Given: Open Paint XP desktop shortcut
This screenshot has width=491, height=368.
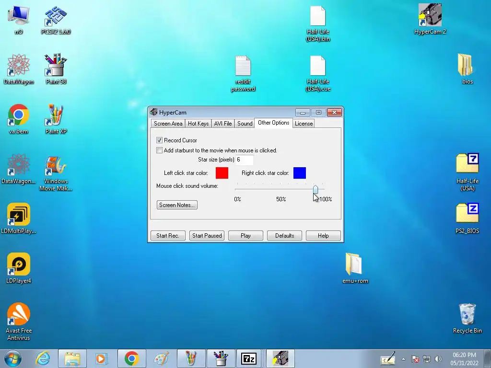Looking at the screenshot, I should pyautogui.click(x=56, y=119).
